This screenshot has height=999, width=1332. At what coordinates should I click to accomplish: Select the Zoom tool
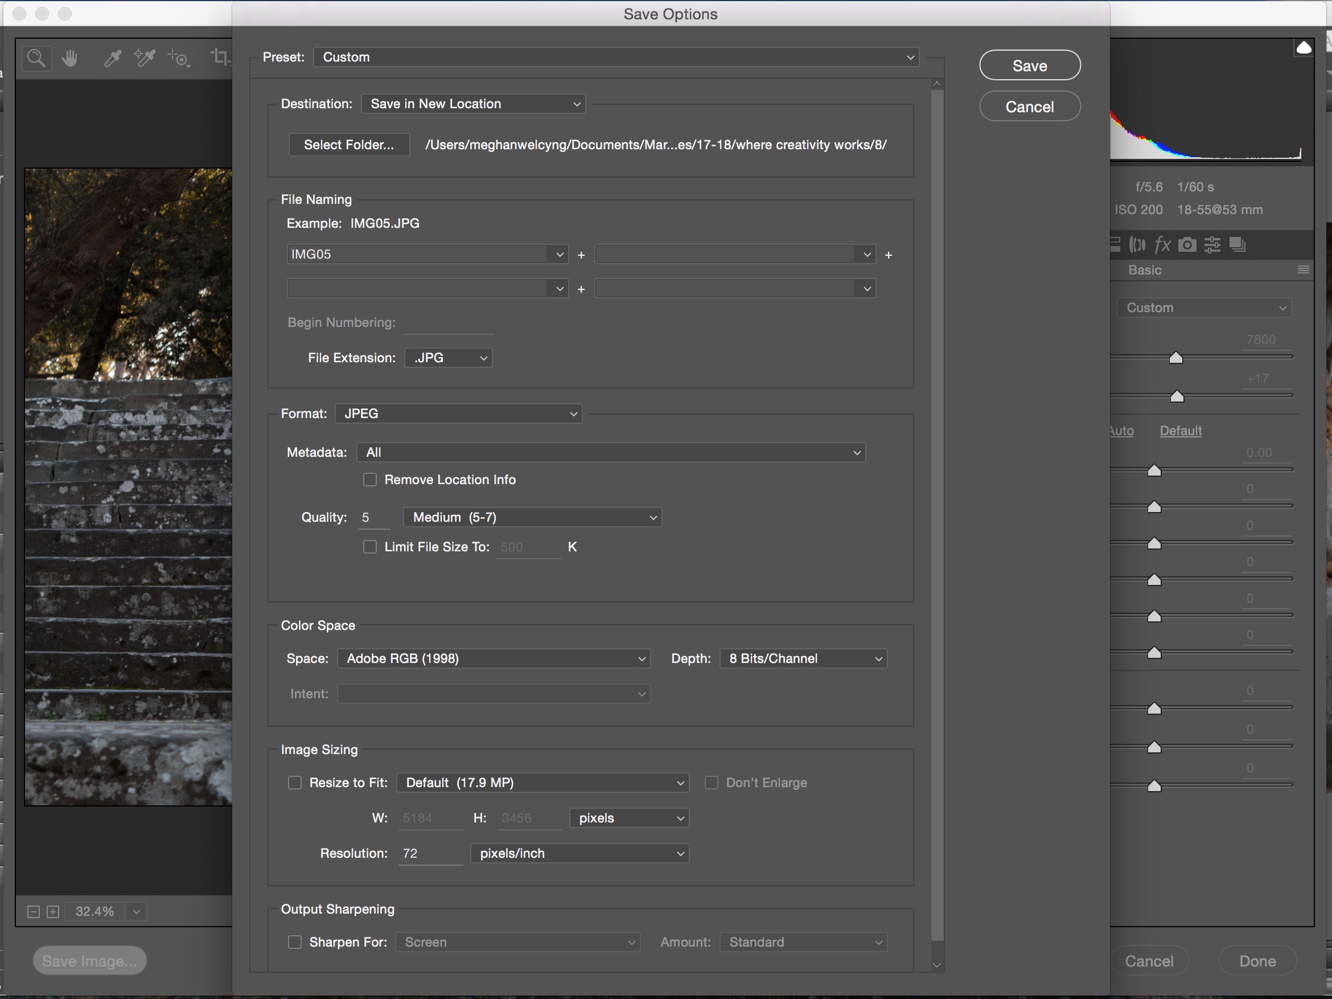[36, 58]
